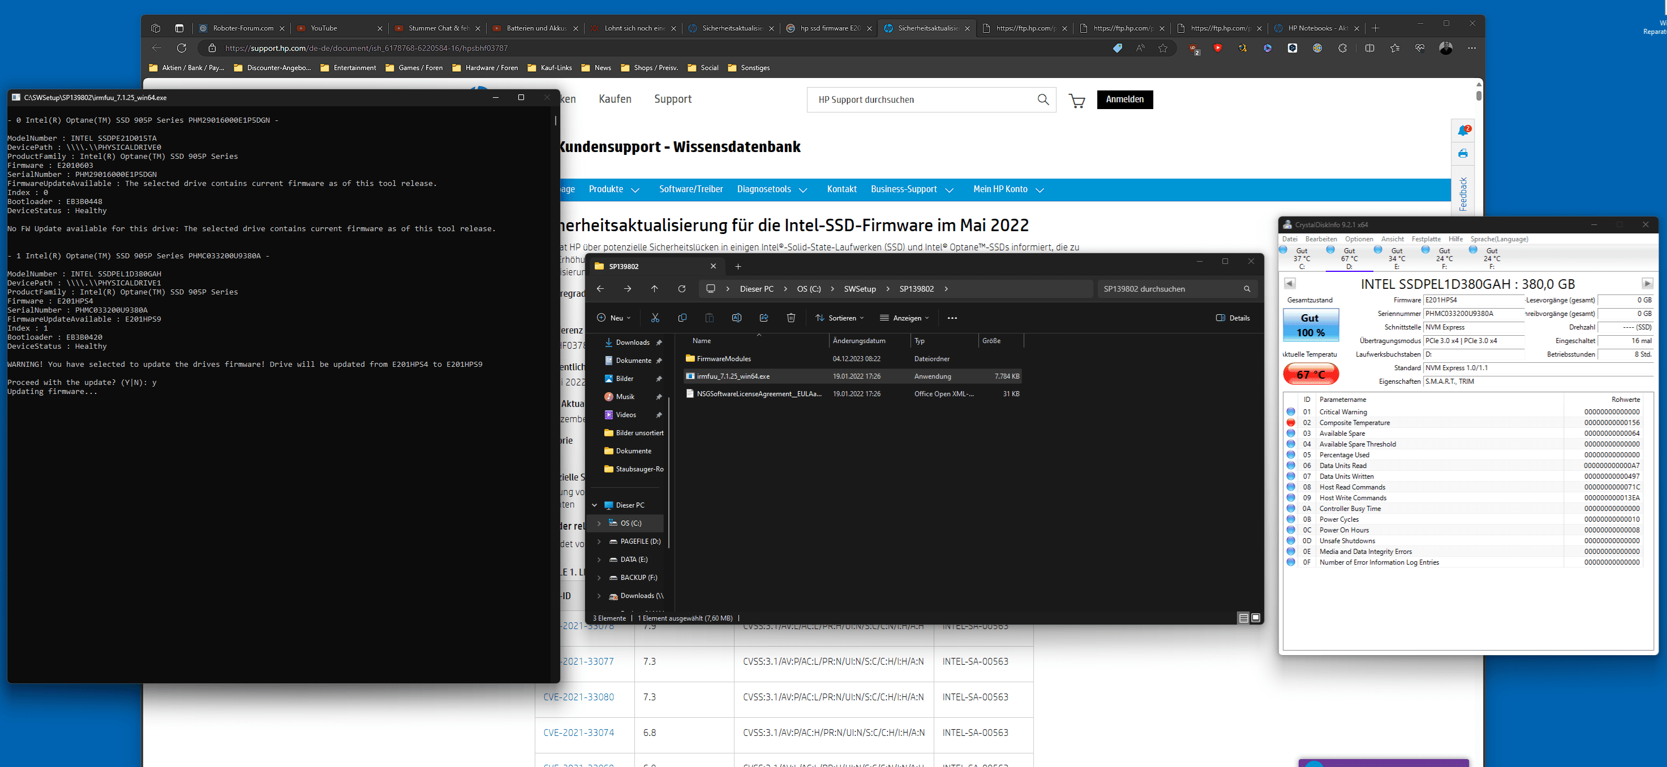Click the Rename icon in Explorer toolbar

pos(736,318)
